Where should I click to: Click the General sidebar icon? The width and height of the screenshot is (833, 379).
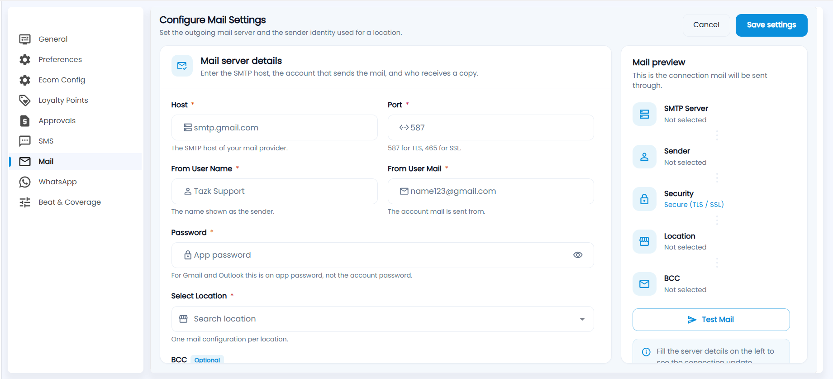25,39
